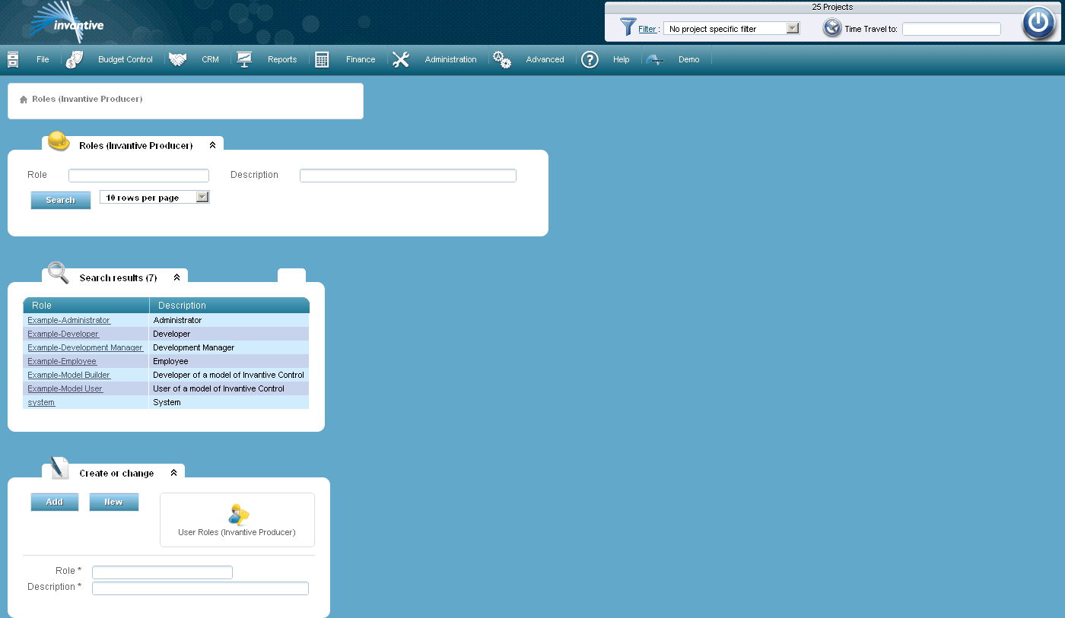Click the CRM handshake icon
This screenshot has height=618, width=1065.
tap(178, 58)
